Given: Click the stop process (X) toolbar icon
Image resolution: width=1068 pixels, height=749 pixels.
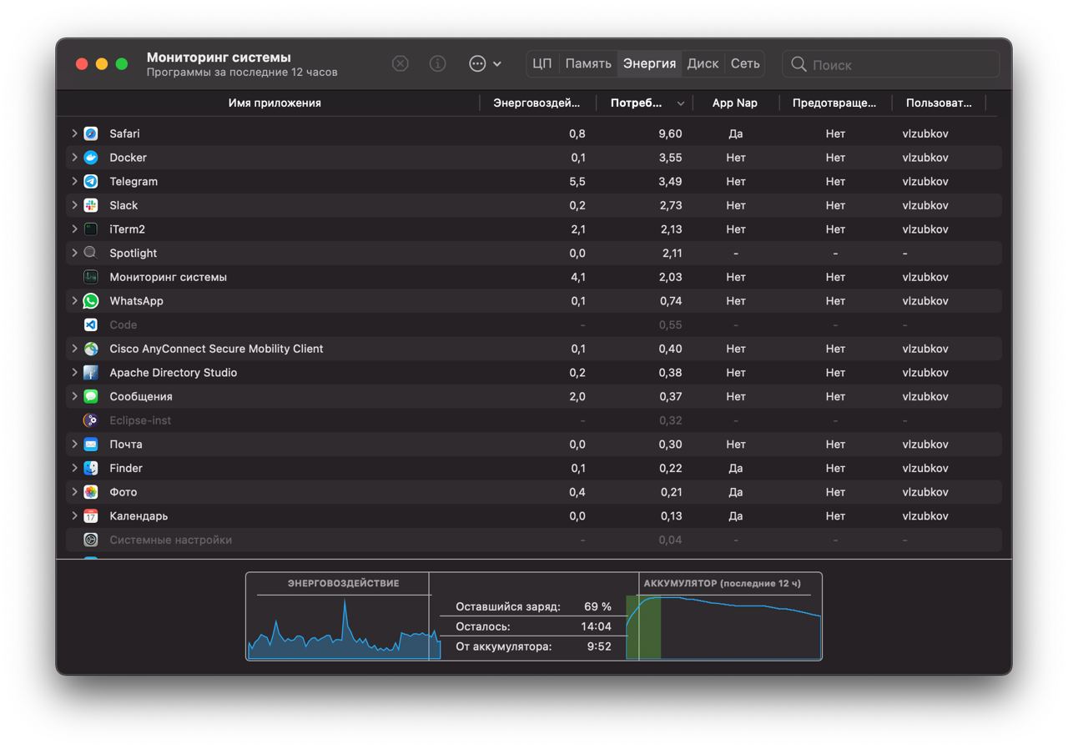Looking at the screenshot, I should coord(400,63).
